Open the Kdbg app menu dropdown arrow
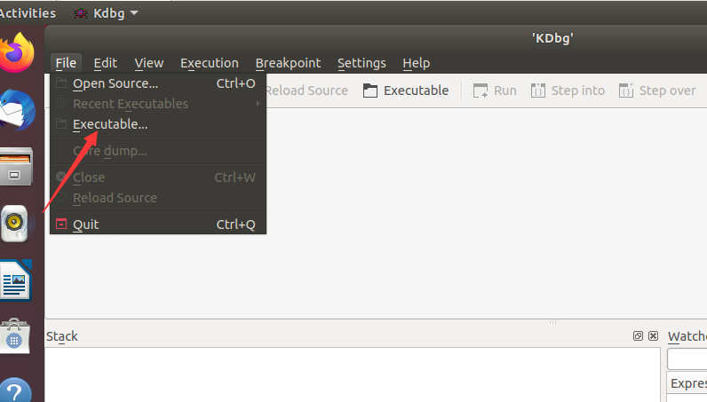The height and width of the screenshot is (402, 707). (134, 13)
